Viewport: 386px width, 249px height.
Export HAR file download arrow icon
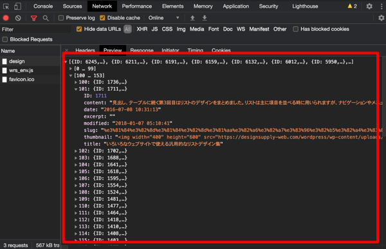tap(205, 18)
